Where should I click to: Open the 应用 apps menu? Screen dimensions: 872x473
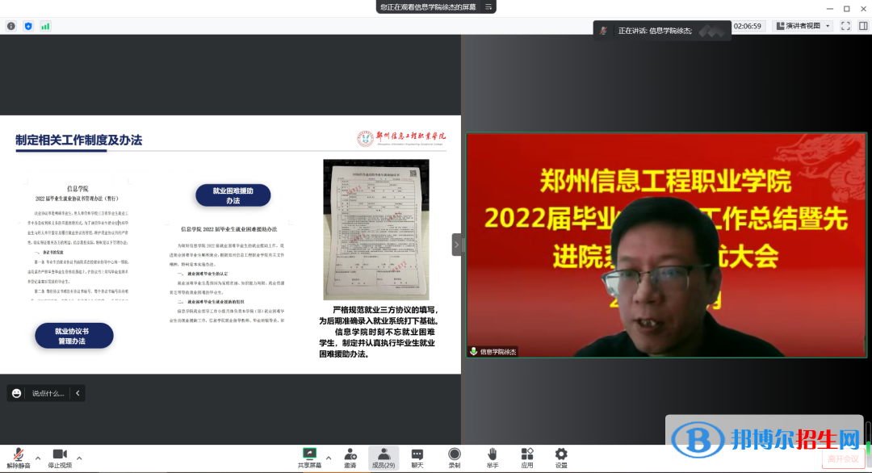pyautogui.click(x=527, y=458)
